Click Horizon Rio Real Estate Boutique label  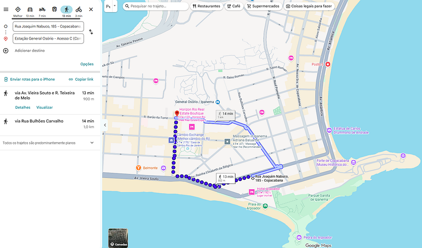pyautogui.click(x=192, y=111)
